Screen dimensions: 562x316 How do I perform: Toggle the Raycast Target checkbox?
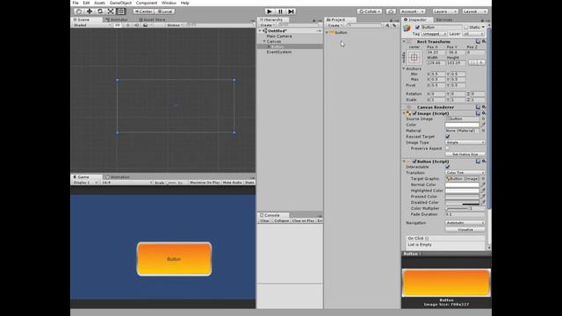click(x=447, y=137)
